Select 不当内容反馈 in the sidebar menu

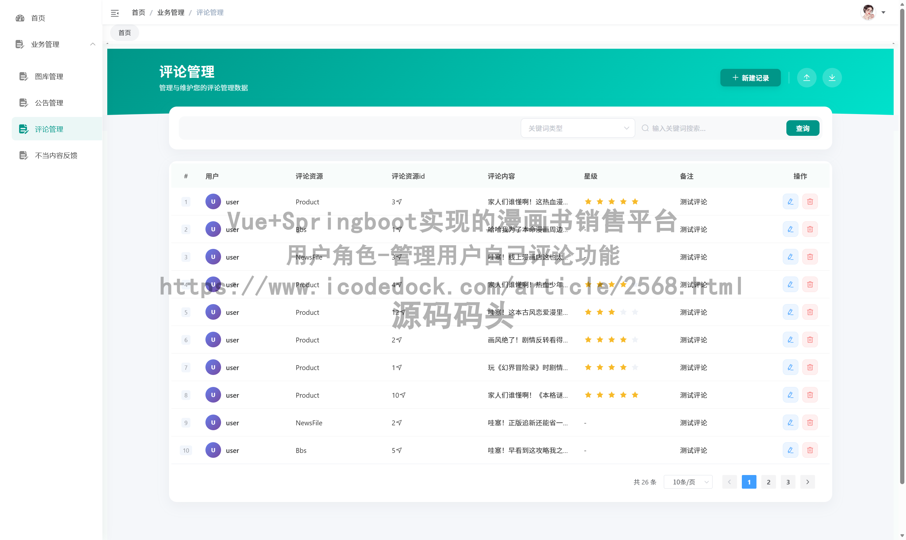56,155
